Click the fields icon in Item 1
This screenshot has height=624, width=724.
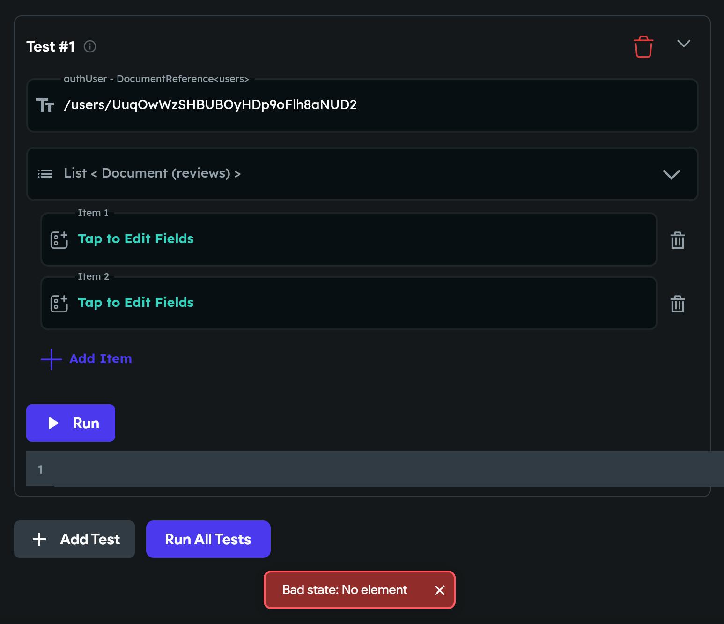(59, 239)
